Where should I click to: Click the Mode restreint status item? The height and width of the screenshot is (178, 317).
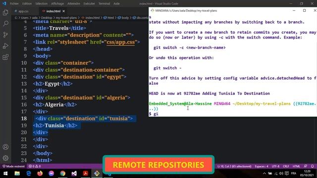(13, 166)
